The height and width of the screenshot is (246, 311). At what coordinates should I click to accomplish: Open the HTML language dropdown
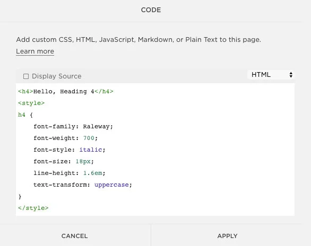click(x=271, y=75)
